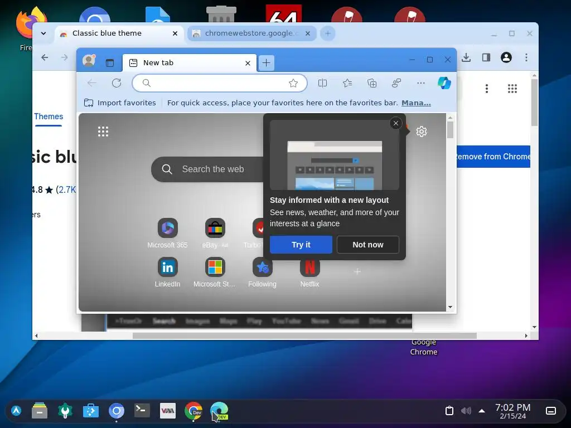Go back in Edge

(x=92, y=83)
